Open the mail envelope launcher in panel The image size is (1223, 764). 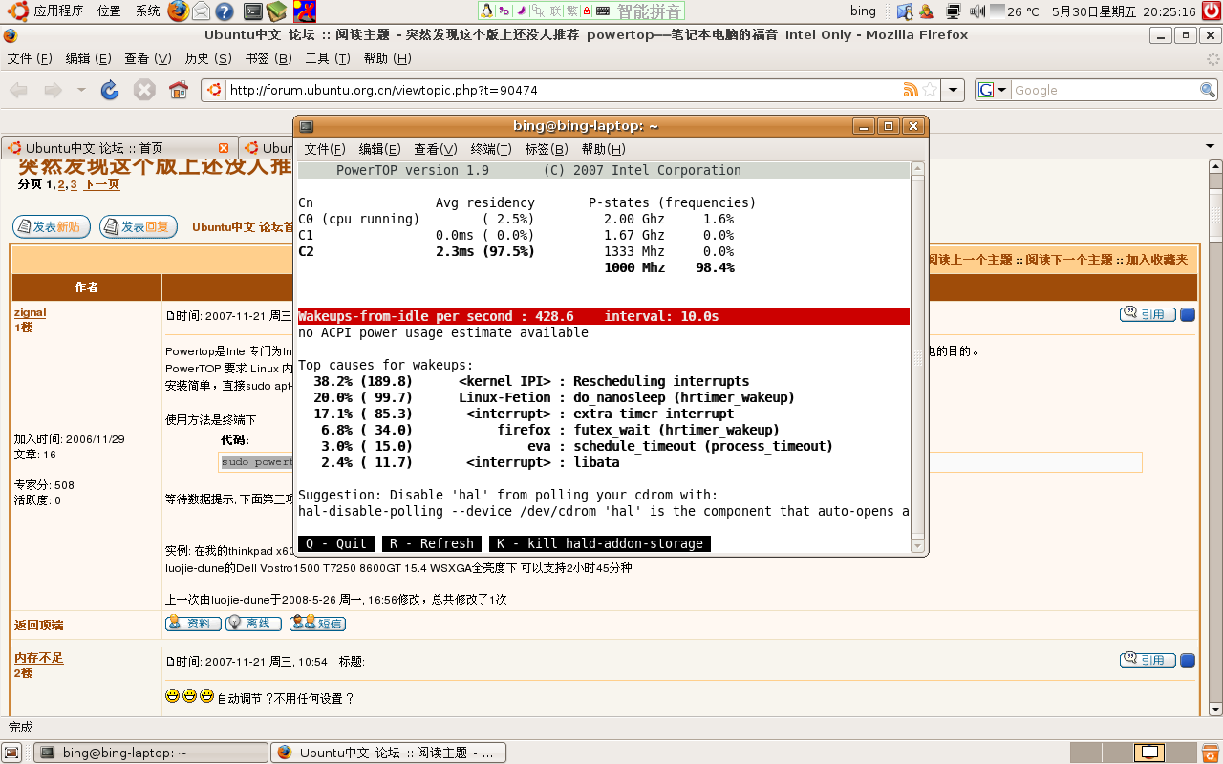click(202, 11)
